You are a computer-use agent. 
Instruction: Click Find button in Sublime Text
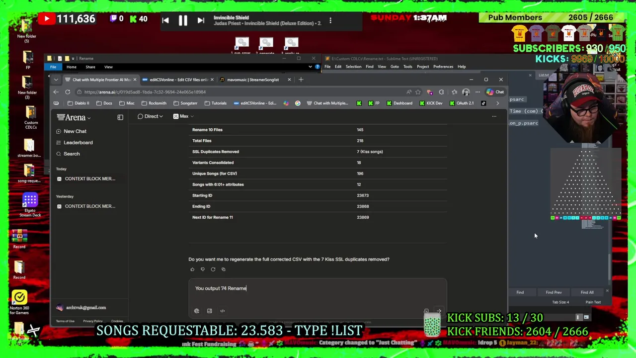[520, 292]
